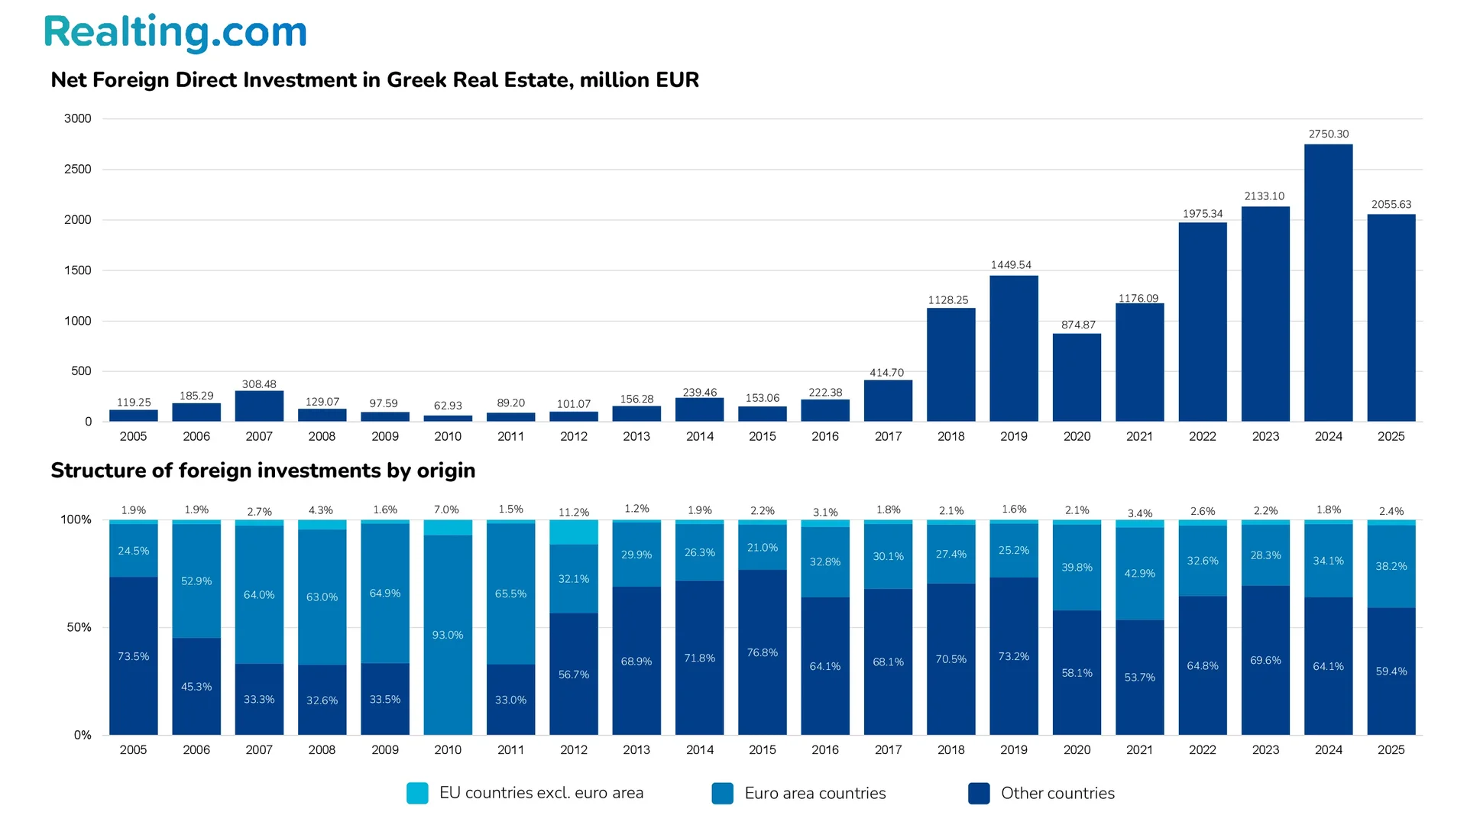Click the 93.0% segment in the 2010 column

(448, 634)
